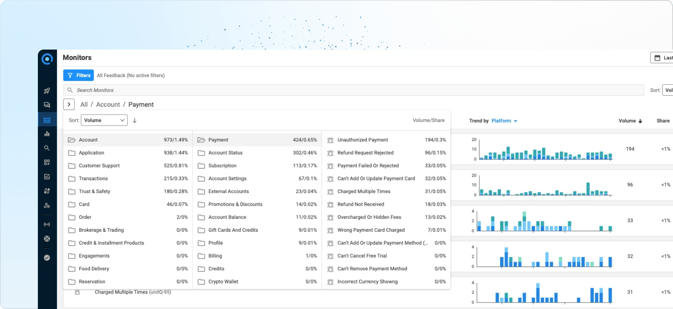
Task: Focus the Search Monitors field
Action: 353,90
